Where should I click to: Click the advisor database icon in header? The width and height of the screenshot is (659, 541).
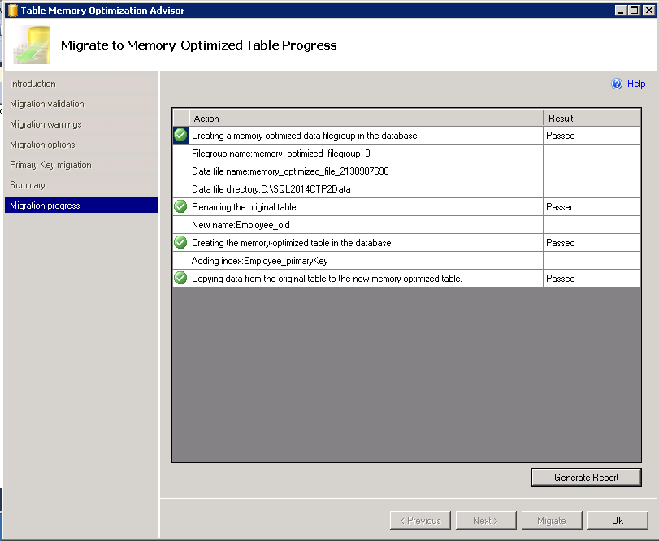coord(33,45)
